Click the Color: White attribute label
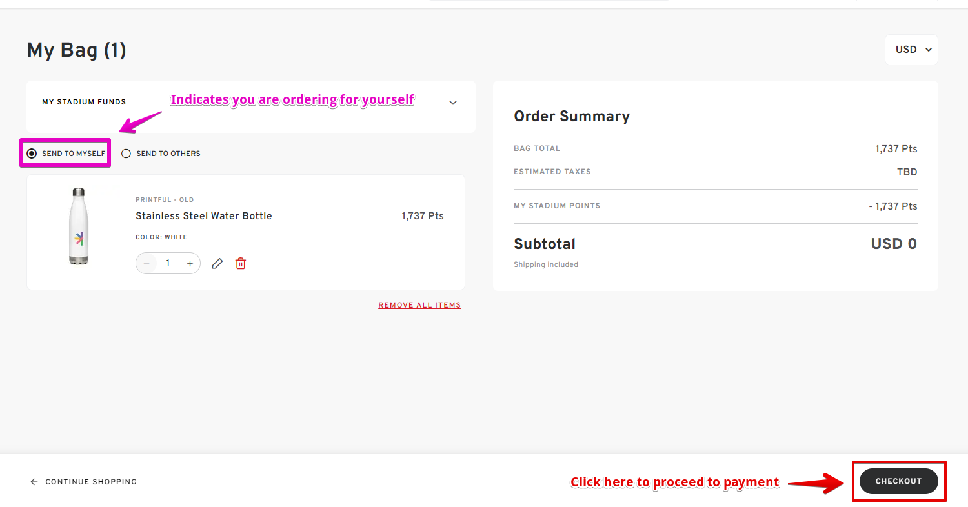This screenshot has width=968, height=507. click(x=161, y=237)
